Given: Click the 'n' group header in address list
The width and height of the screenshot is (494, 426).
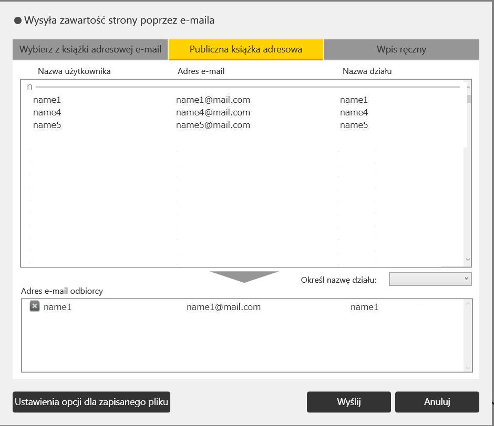Looking at the screenshot, I should (29, 87).
